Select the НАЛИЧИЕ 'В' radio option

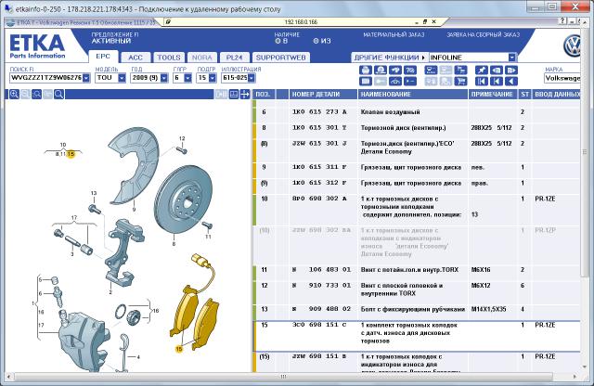[278, 41]
